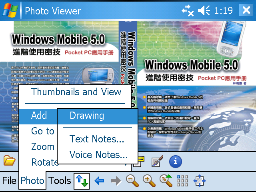Open the folder icon in the toolbar
Screen dimensions: 256x192
10,161
